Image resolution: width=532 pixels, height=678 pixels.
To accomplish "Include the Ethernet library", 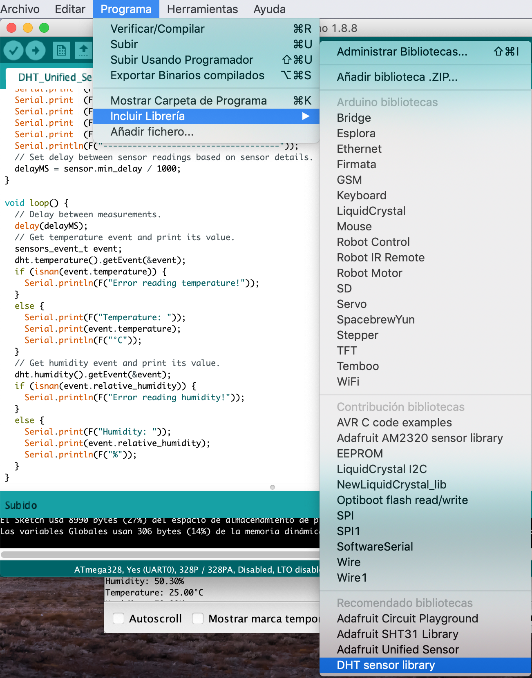I will [426, 149].
